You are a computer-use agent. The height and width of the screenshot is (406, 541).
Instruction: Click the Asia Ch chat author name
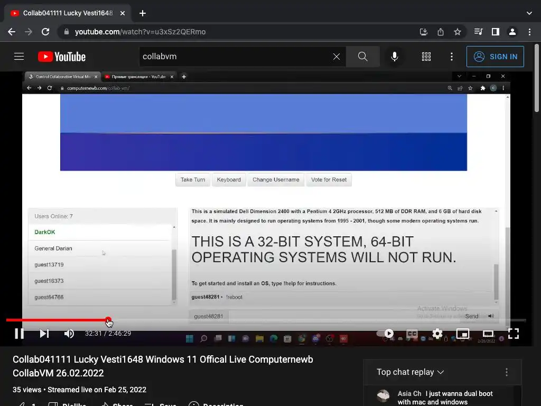coord(409,393)
